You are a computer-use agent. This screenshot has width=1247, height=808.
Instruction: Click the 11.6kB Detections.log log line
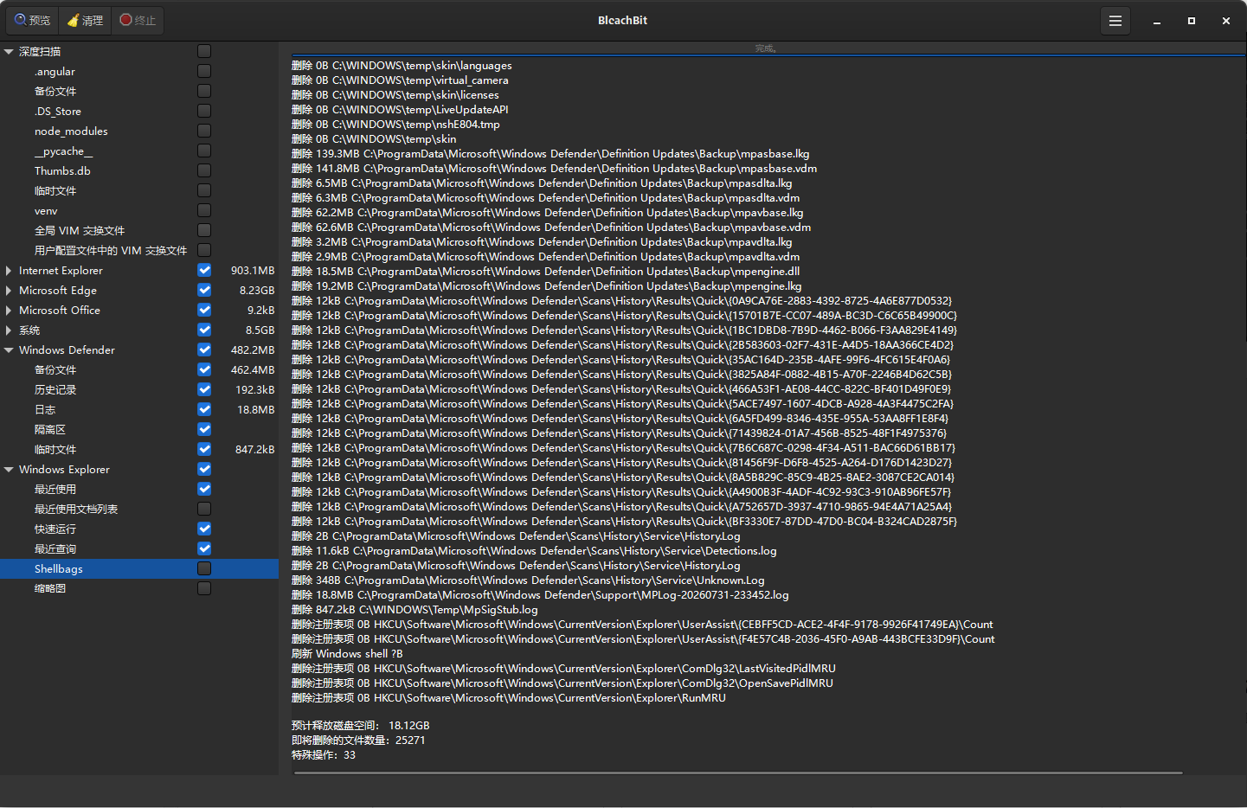point(534,551)
